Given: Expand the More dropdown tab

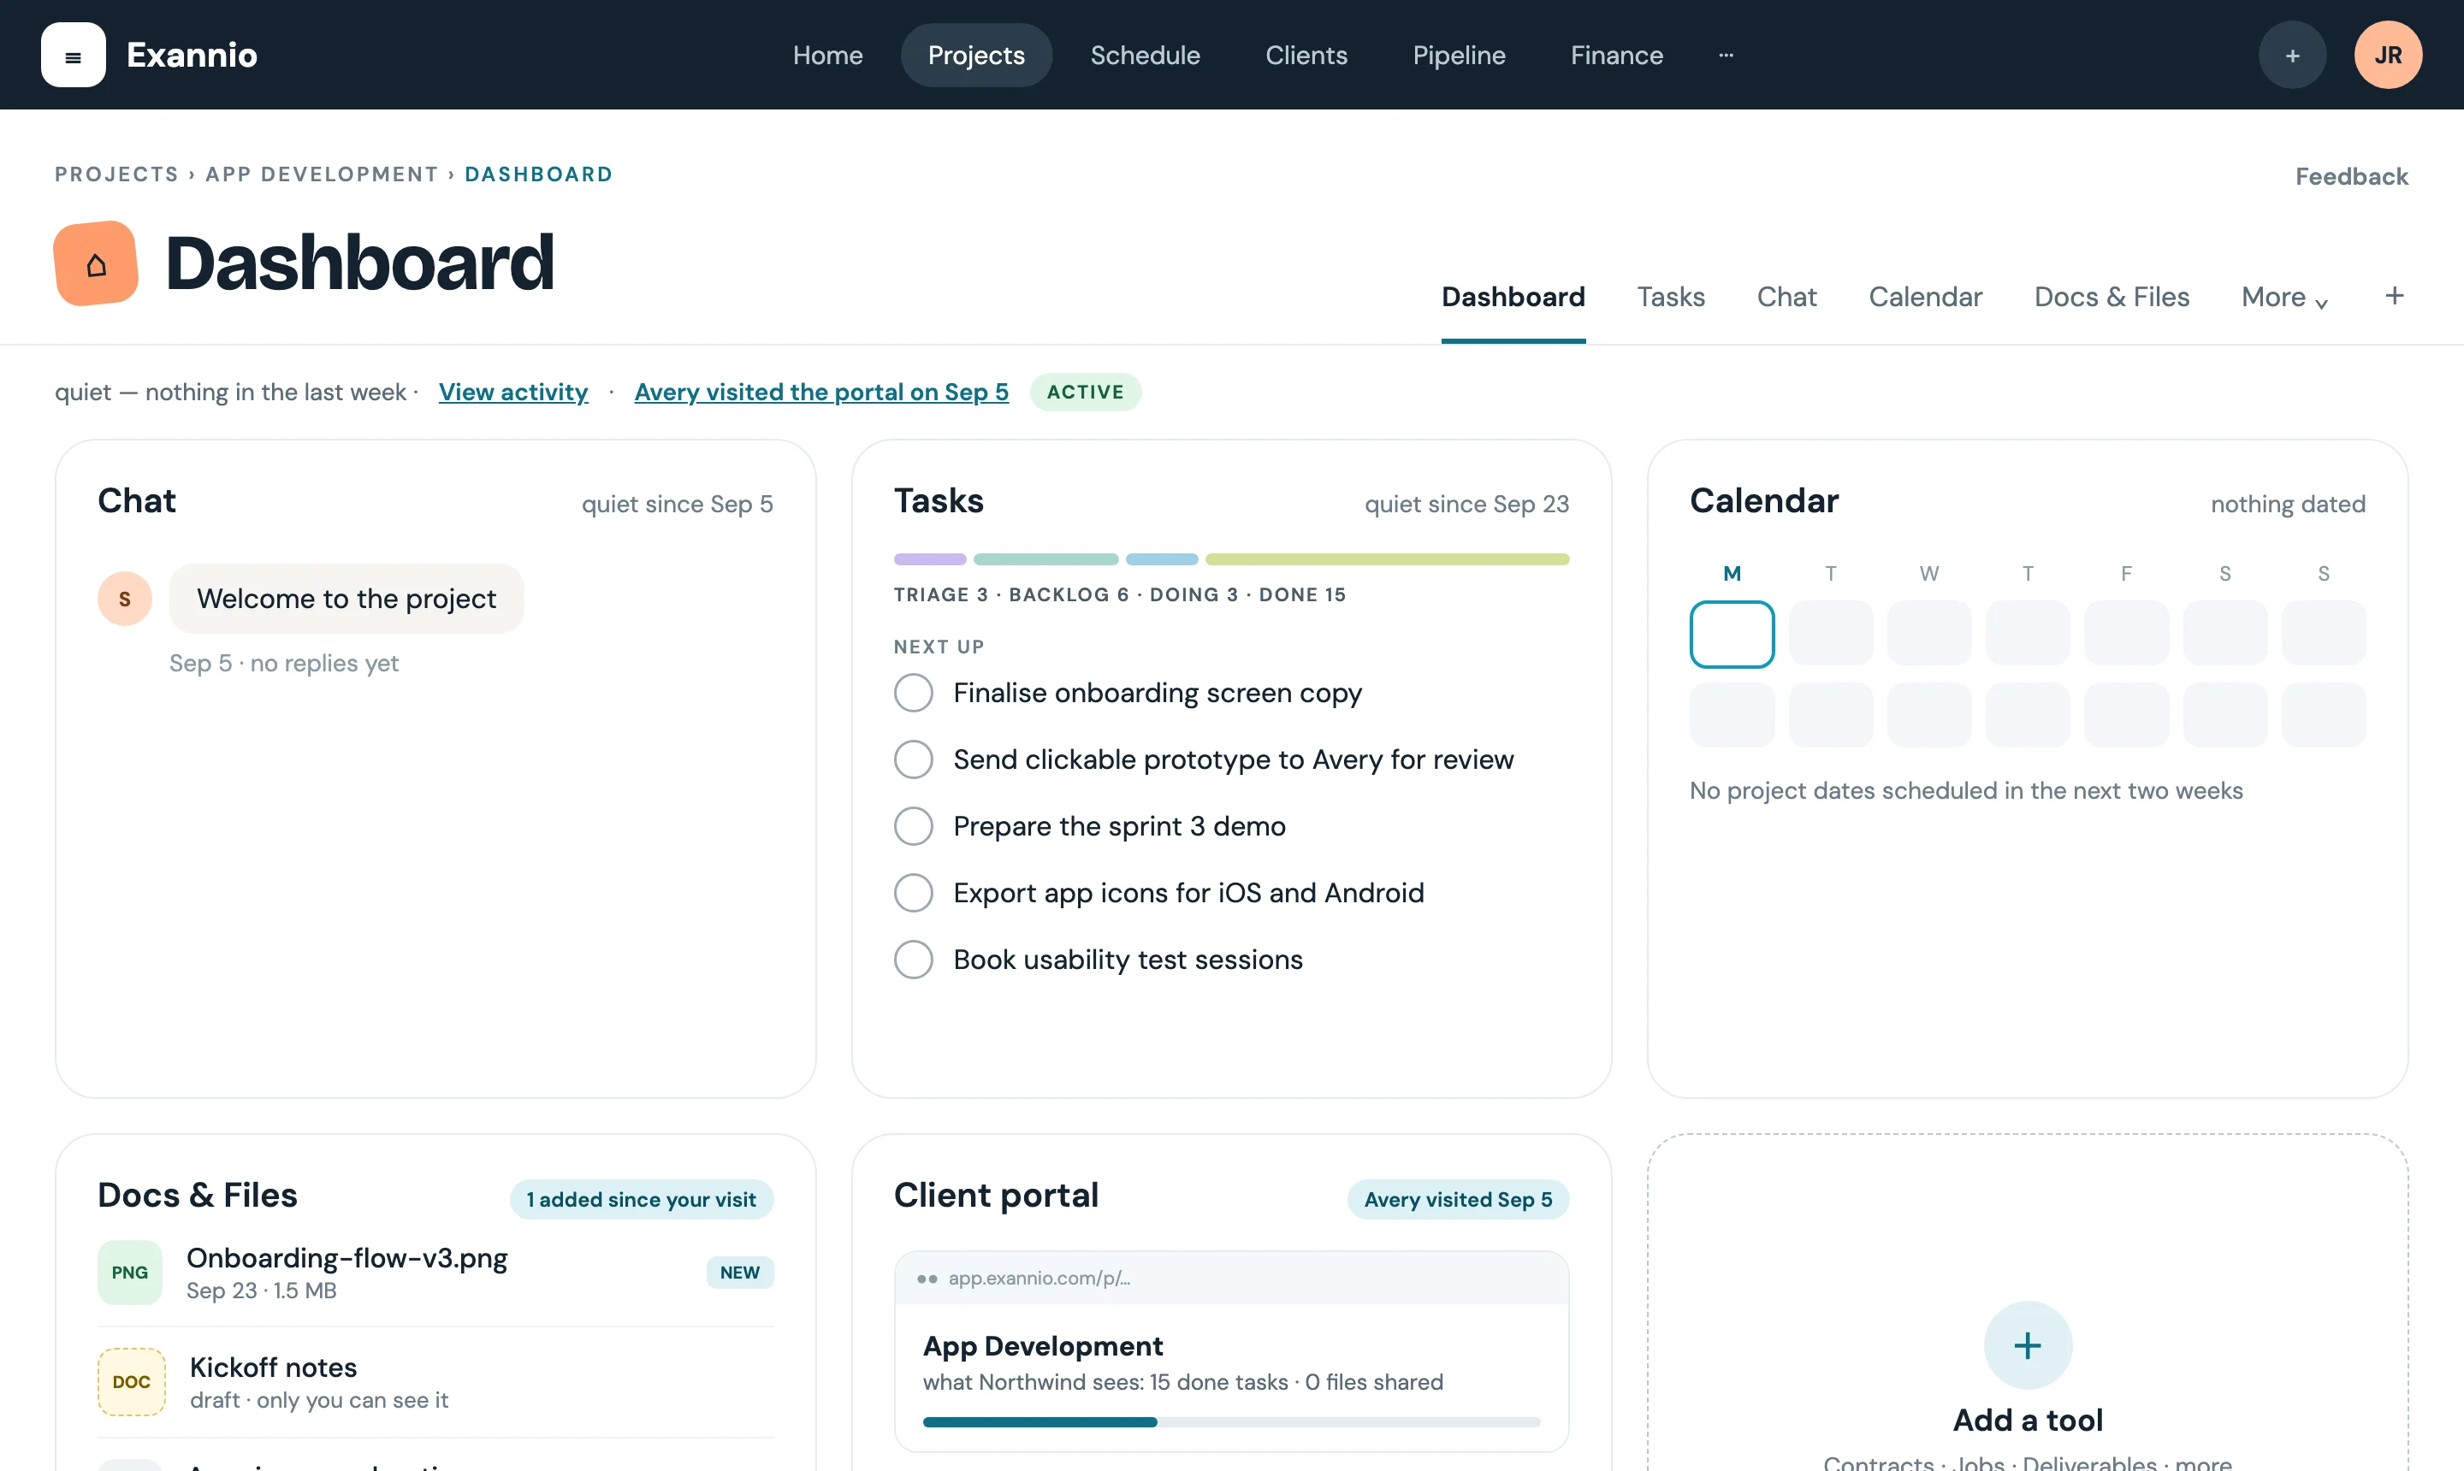Looking at the screenshot, I should [2284, 298].
